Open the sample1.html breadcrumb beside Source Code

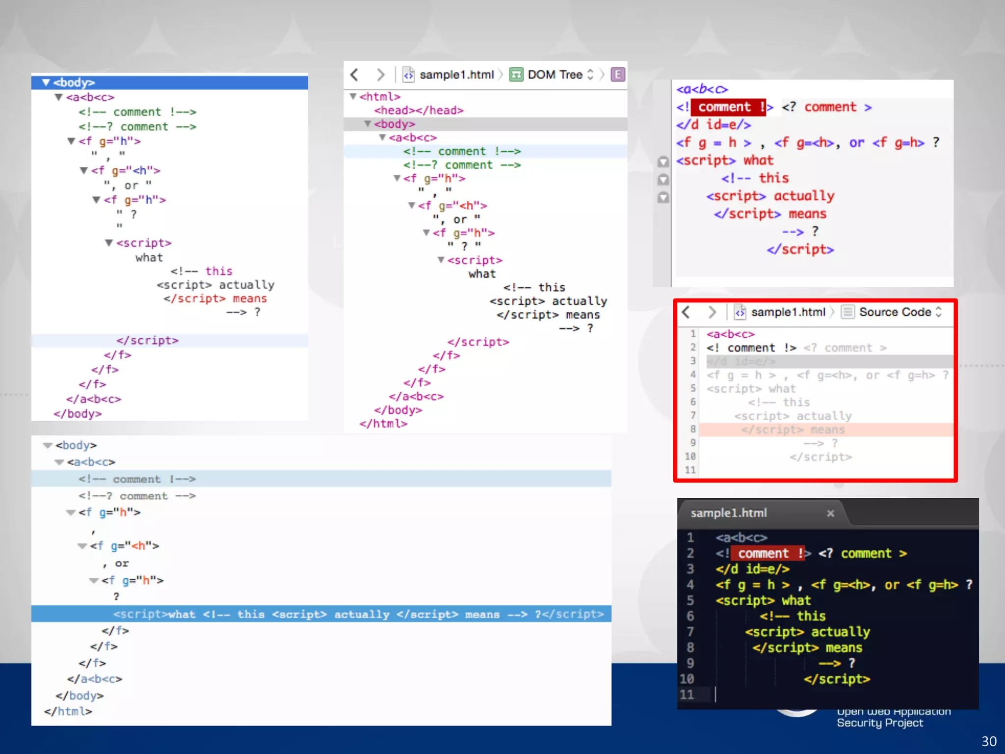(x=780, y=312)
